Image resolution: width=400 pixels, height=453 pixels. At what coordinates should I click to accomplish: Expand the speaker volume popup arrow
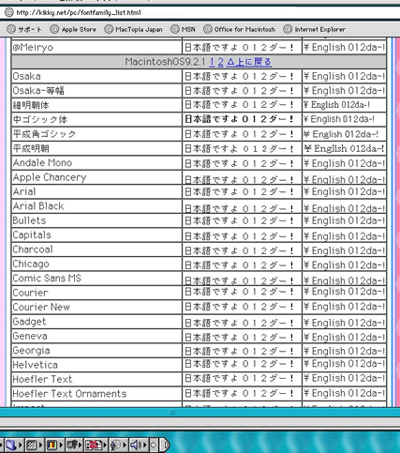pos(145,445)
